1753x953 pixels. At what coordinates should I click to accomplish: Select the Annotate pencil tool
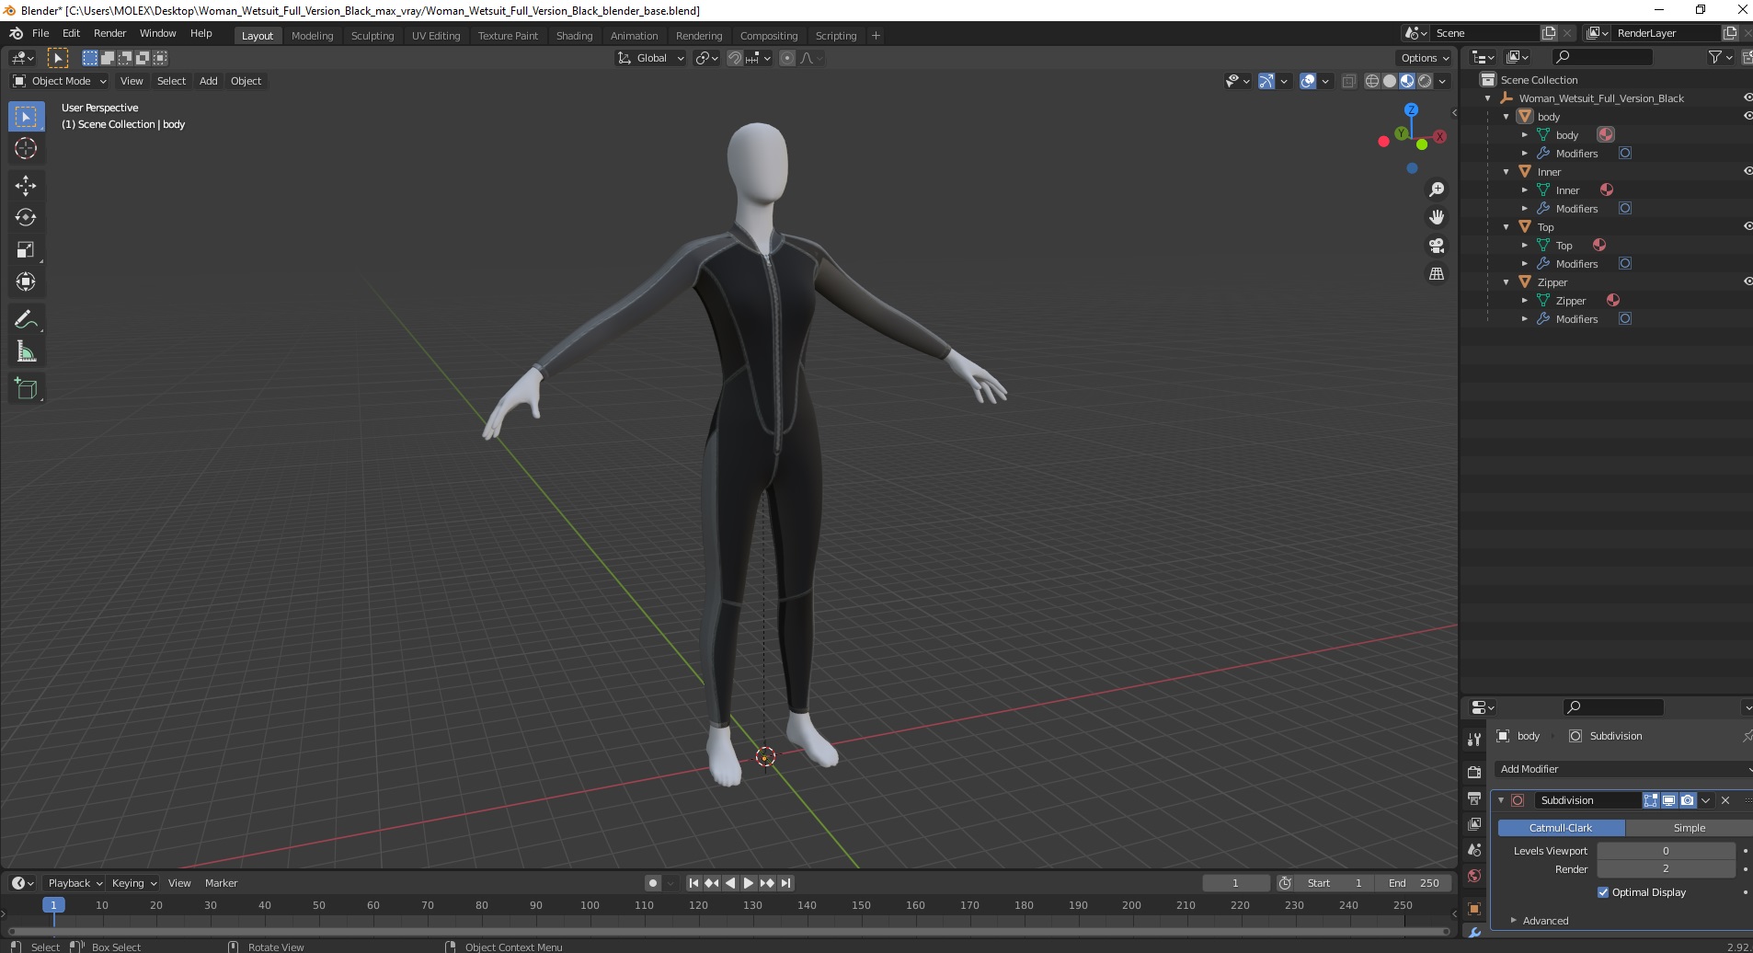point(26,319)
